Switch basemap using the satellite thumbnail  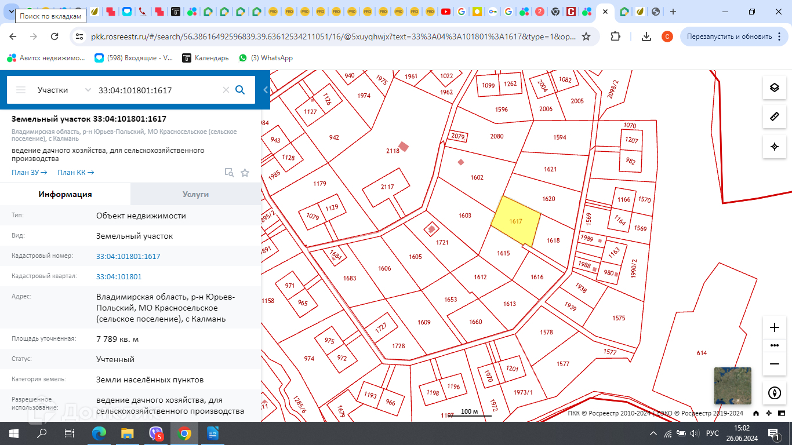pyautogui.click(x=732, y=386)
